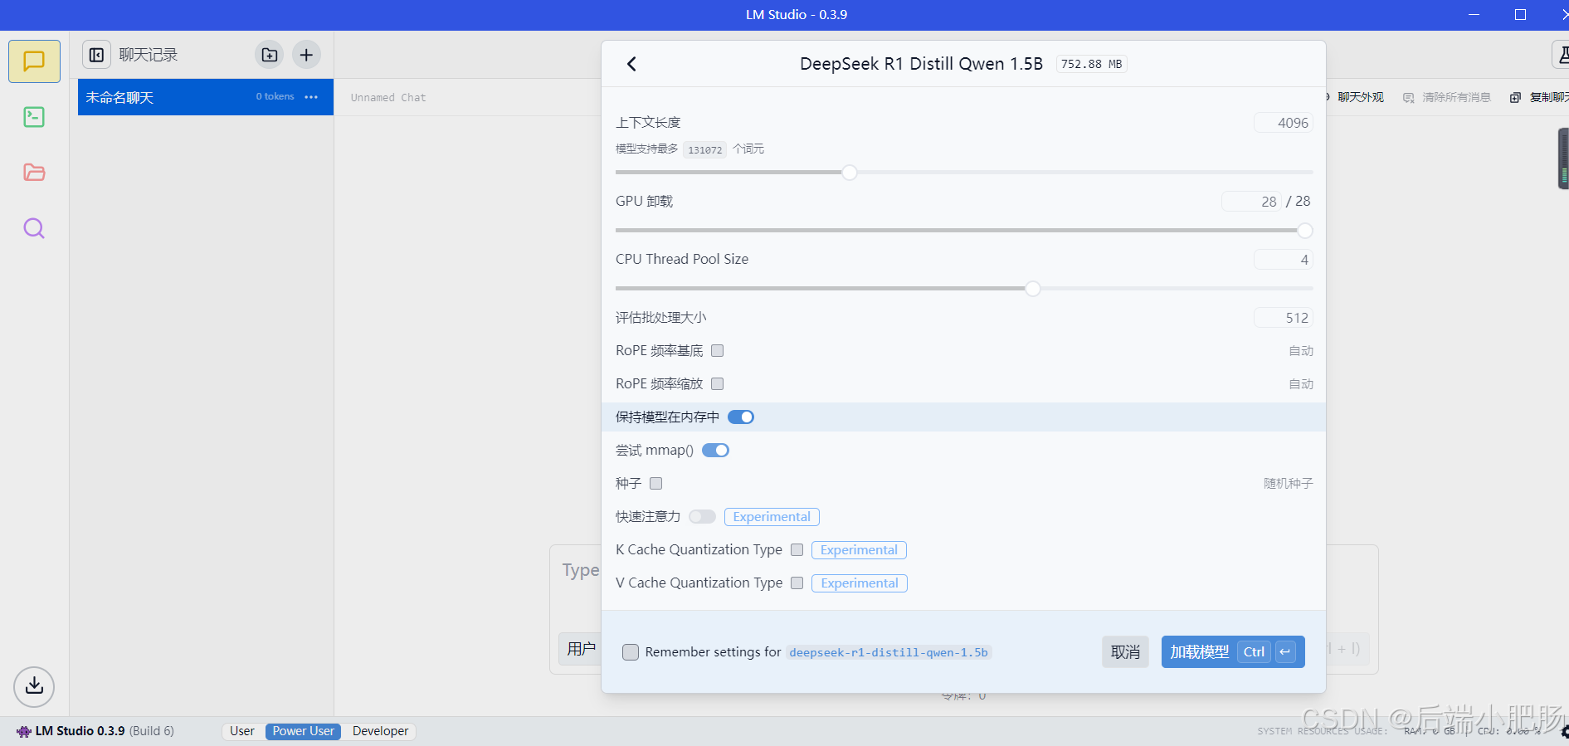Switch to Developer mode tab
The image size is (1569, 746).
(x=380, y=731)
